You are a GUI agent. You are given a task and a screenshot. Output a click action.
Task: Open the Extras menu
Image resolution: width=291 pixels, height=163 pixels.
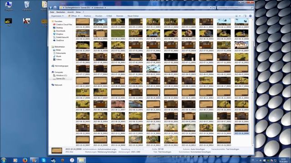[78, 12]
